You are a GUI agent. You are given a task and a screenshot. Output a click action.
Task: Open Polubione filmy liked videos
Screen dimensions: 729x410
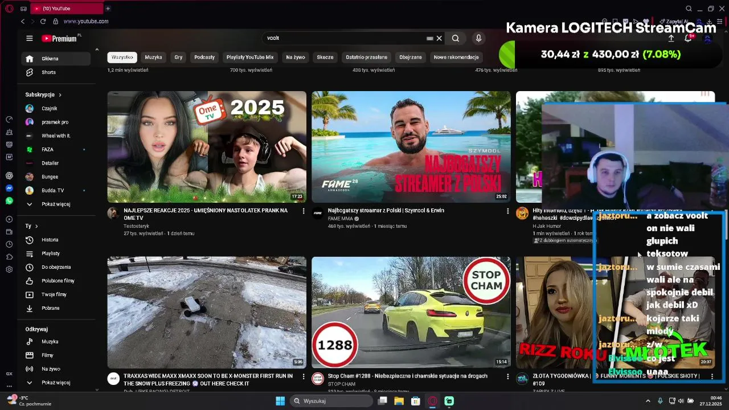[x=56, y=281]
